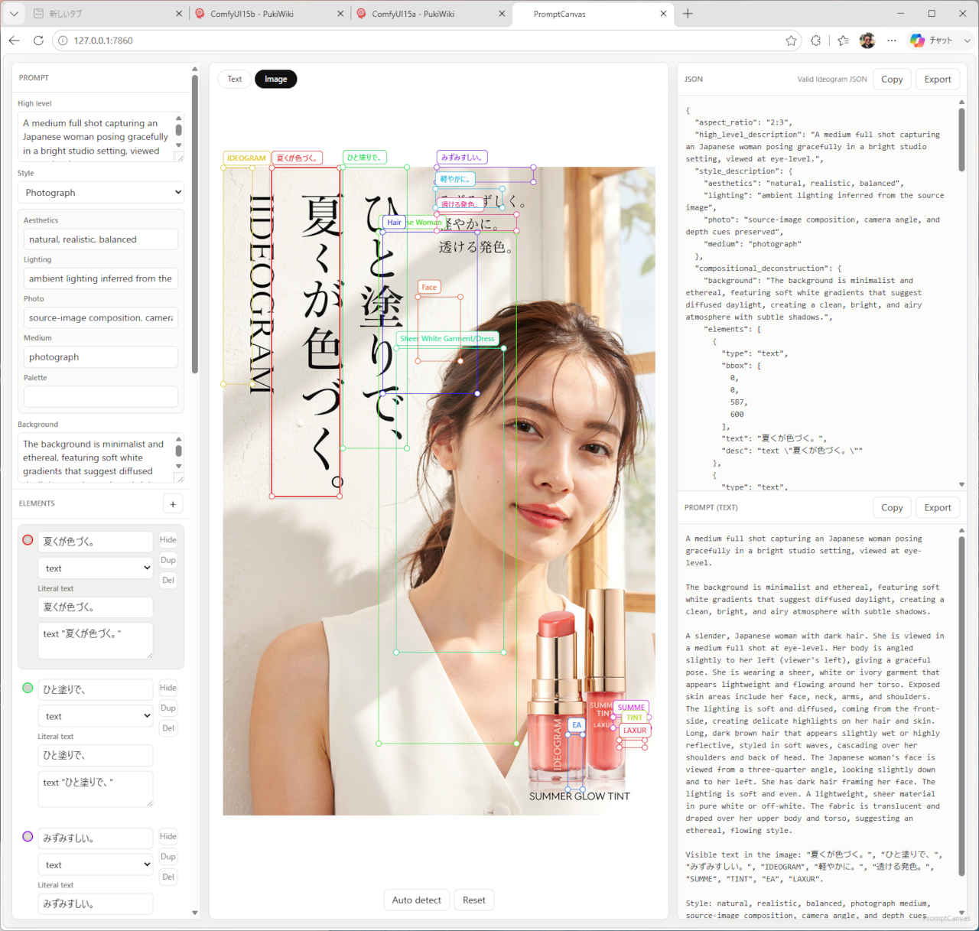Bookmark page with the star icon

[791, 41]
